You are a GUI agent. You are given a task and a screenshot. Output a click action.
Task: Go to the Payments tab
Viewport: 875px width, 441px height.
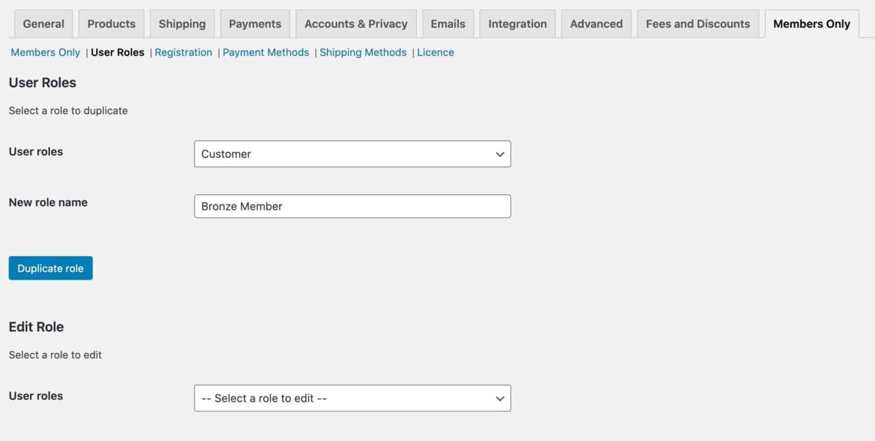click(x=255, y=24)
